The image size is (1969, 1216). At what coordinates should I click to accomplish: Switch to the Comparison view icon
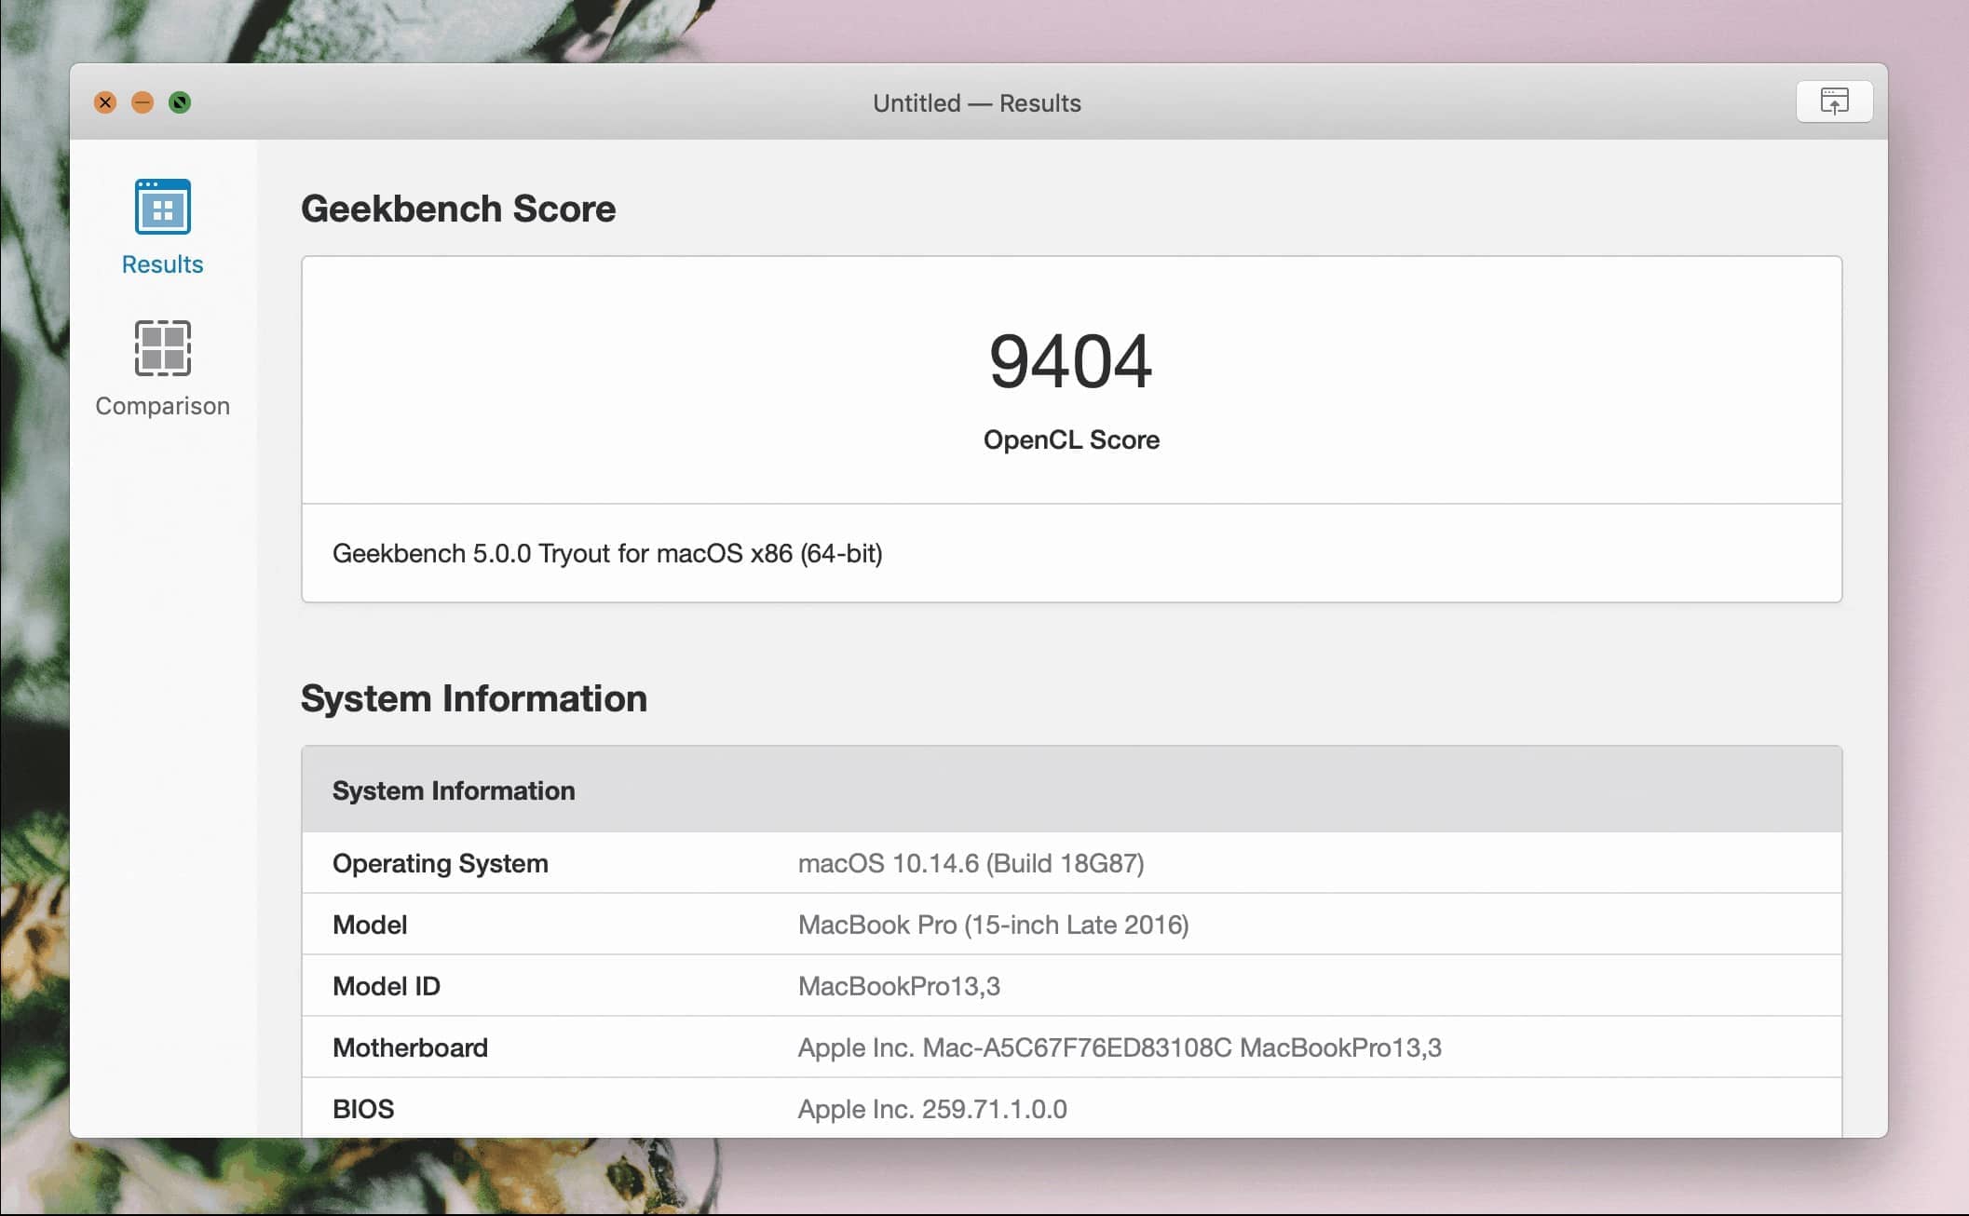(162, 348)
